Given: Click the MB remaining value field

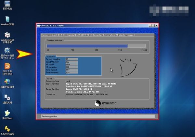Looking at the screenshot, I should [72, 67].
